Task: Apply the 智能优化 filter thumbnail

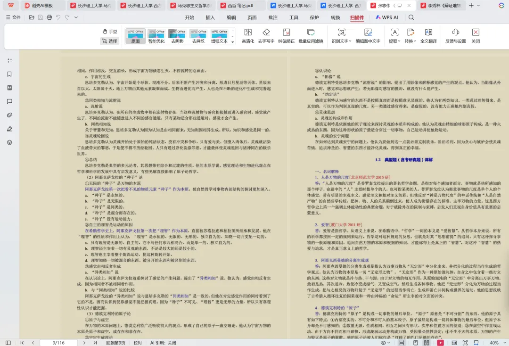Action: (156, 36)
